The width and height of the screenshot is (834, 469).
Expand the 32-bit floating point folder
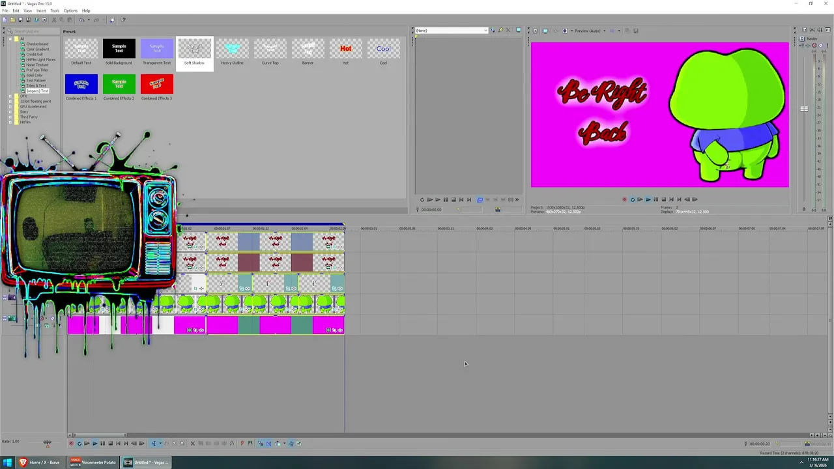[x=10, y=101]
